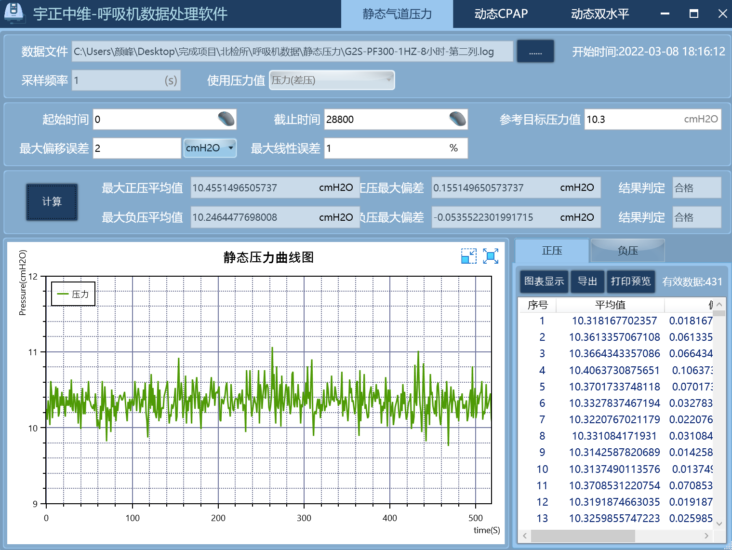
Task: Open 打印预览 print preview
Action: pyautogui.click(x=630, y=282)
